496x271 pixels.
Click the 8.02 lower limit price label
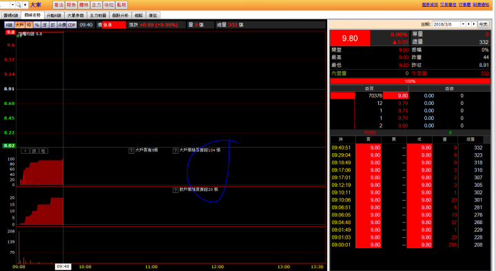click(9, 145)
